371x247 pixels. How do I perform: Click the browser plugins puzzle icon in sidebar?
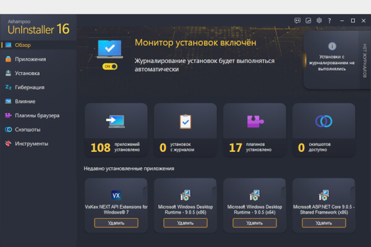(x=8, y=115)
